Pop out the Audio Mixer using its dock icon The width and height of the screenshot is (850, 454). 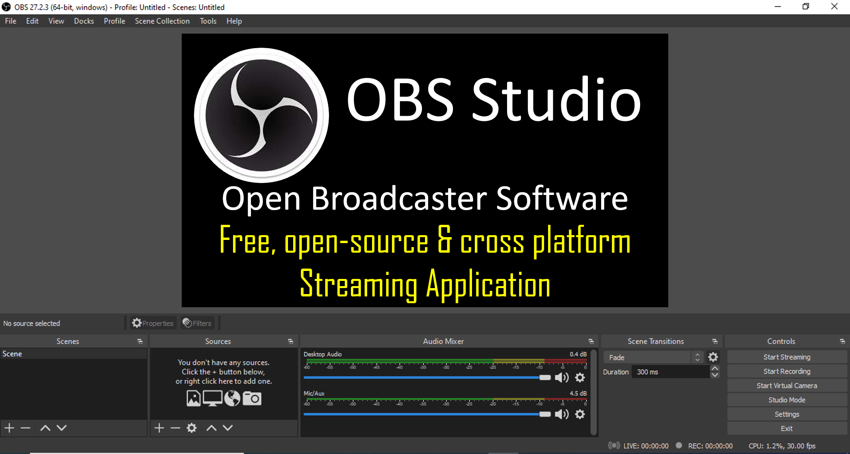point(591,341)
